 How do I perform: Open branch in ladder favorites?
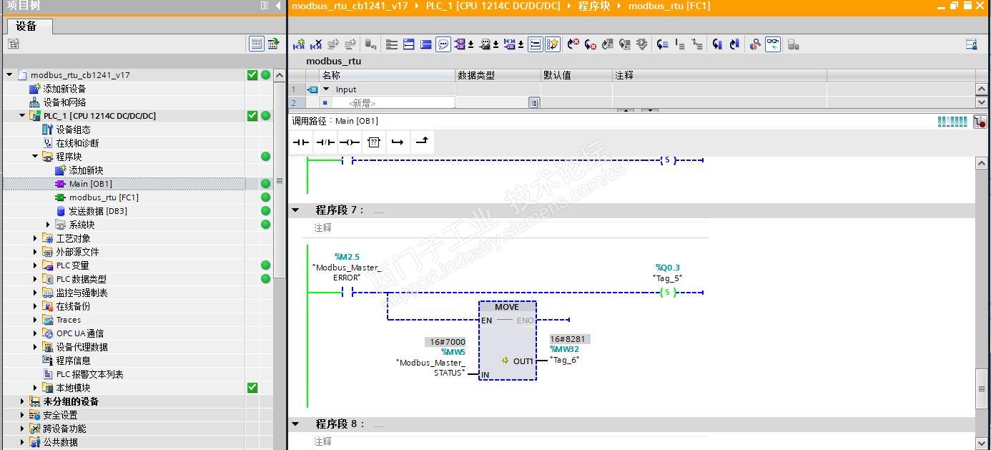(x=398, y=142)
